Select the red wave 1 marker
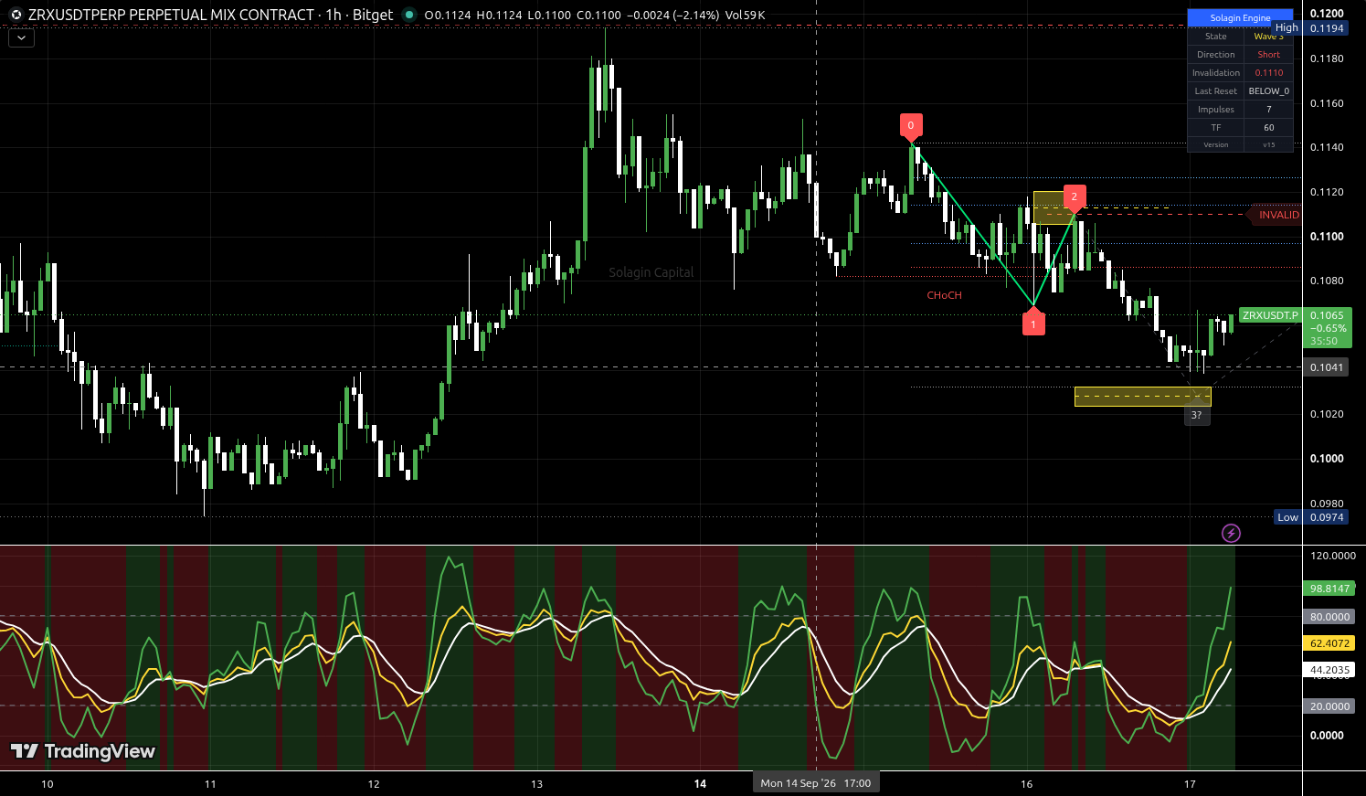1366x796 pixels. pos(1033,324)
